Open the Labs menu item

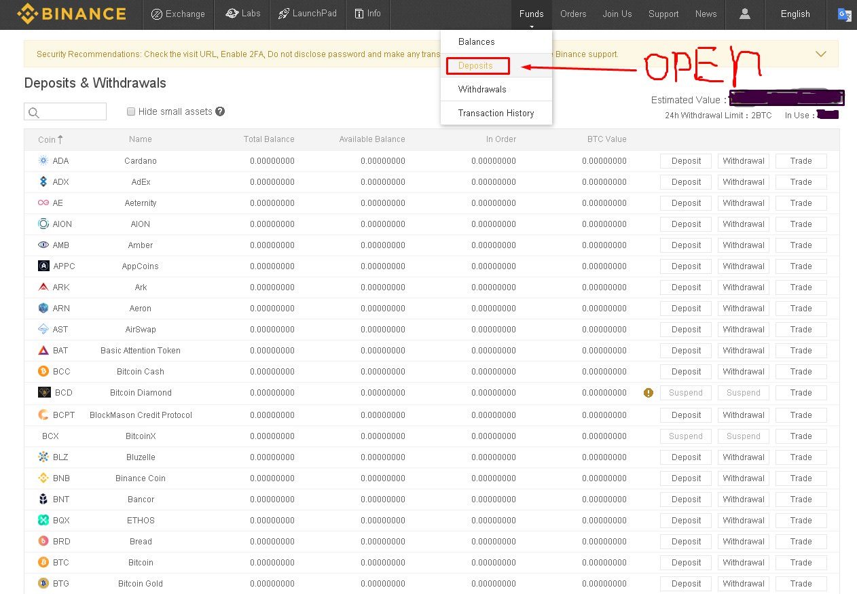pyautogui.click(x=242, y=14)
